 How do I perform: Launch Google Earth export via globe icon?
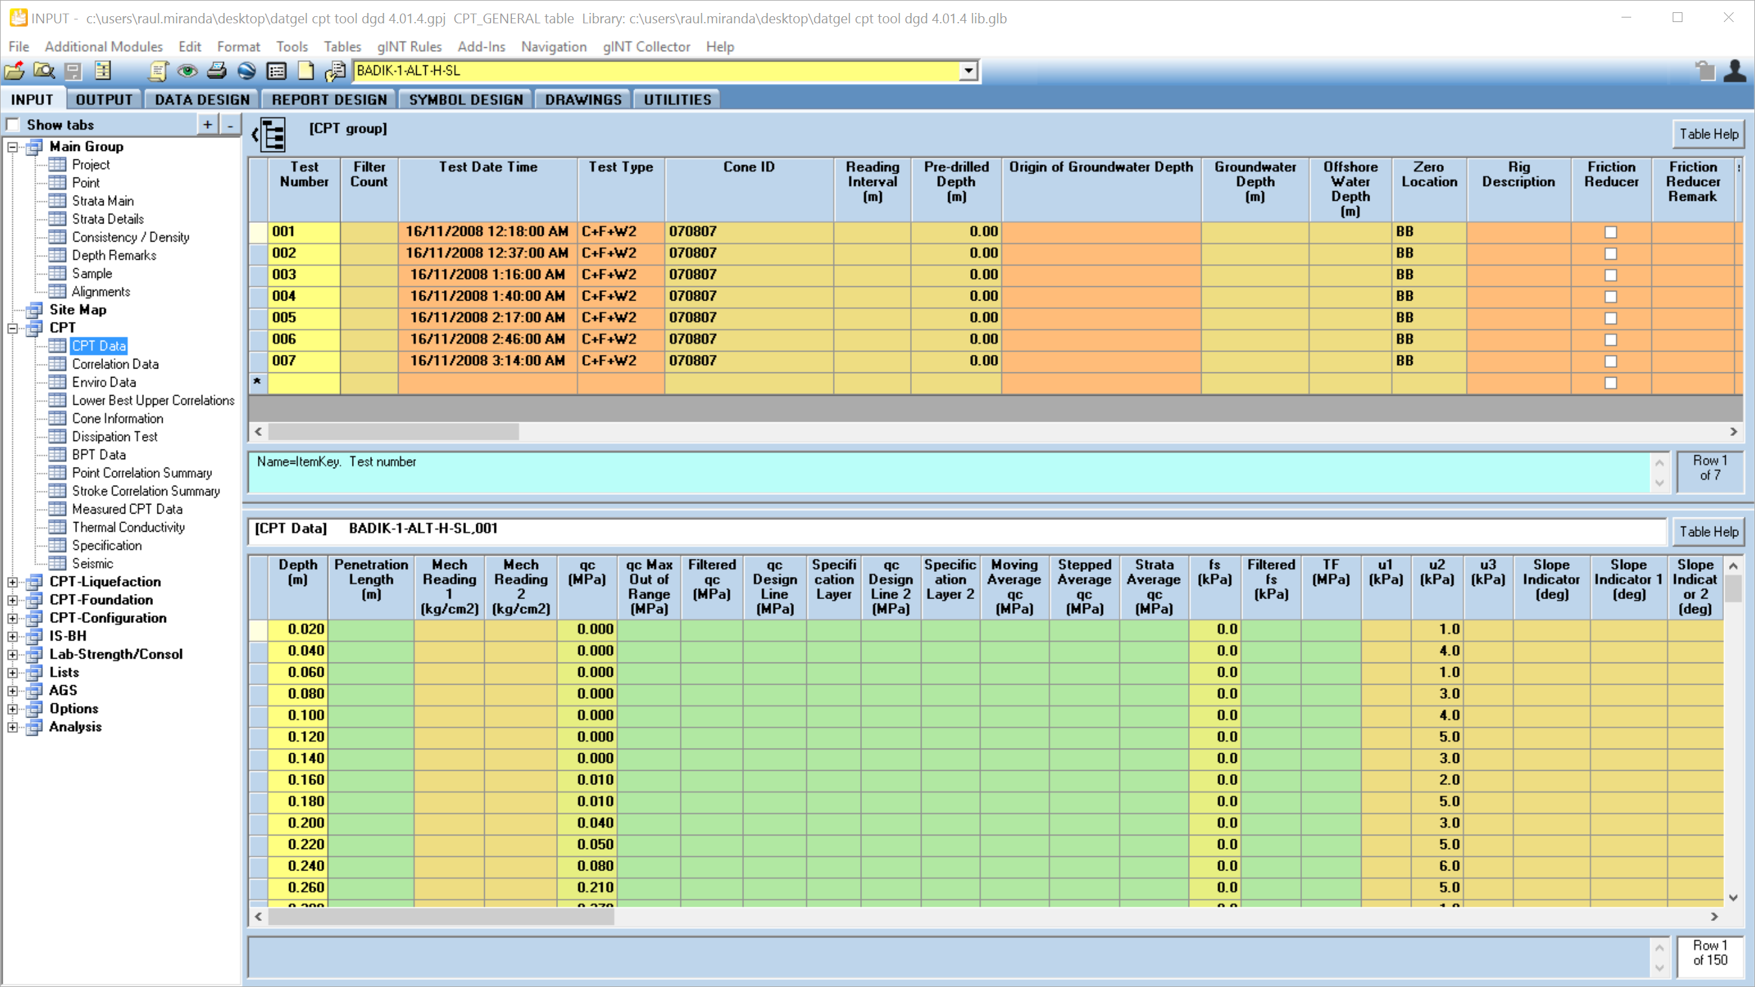[246, 71]
